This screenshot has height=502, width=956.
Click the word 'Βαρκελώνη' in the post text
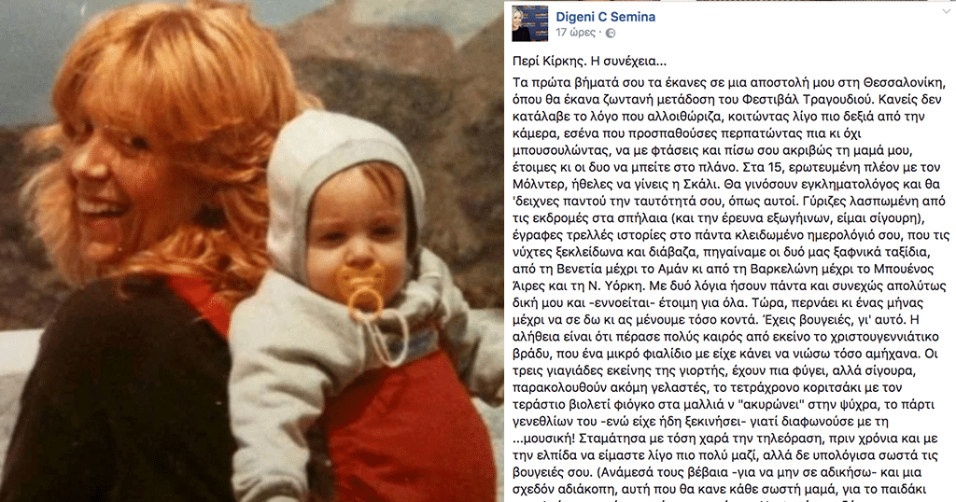point(780,270)
